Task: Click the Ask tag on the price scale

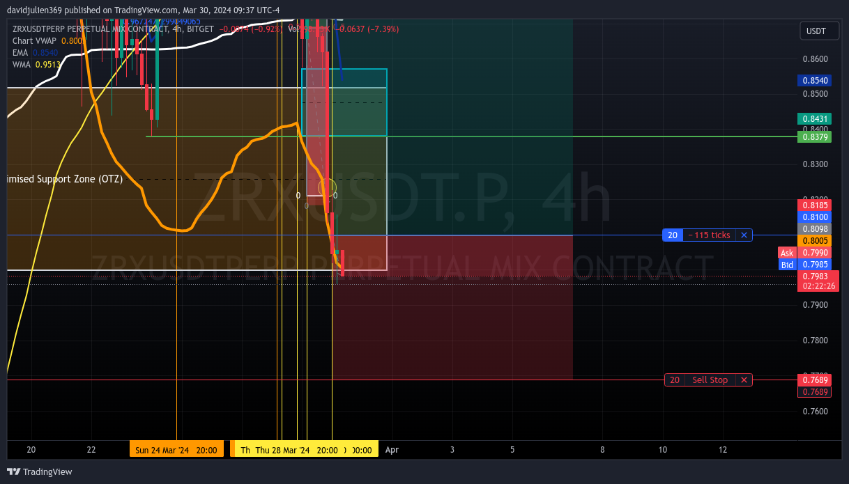Action: (787, 253)
